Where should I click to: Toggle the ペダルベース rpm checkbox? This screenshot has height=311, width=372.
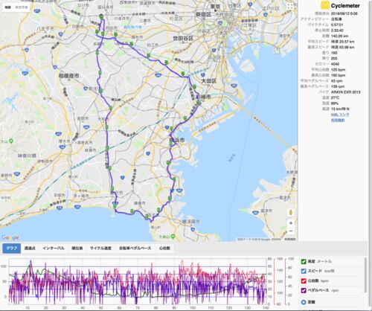(304, 290)
